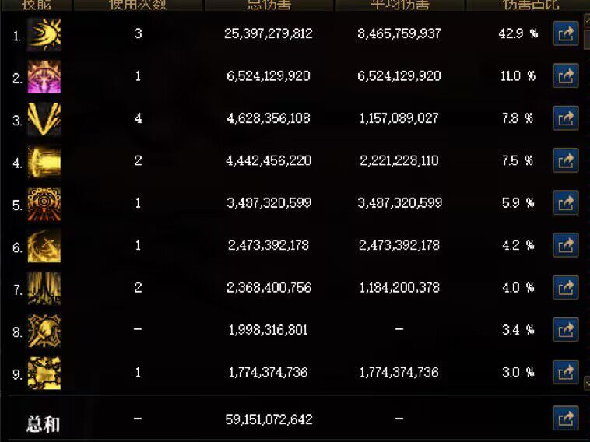Click the scrollbar down arrow
This screenshot has height=442, width=590.
tap(587, 384)
